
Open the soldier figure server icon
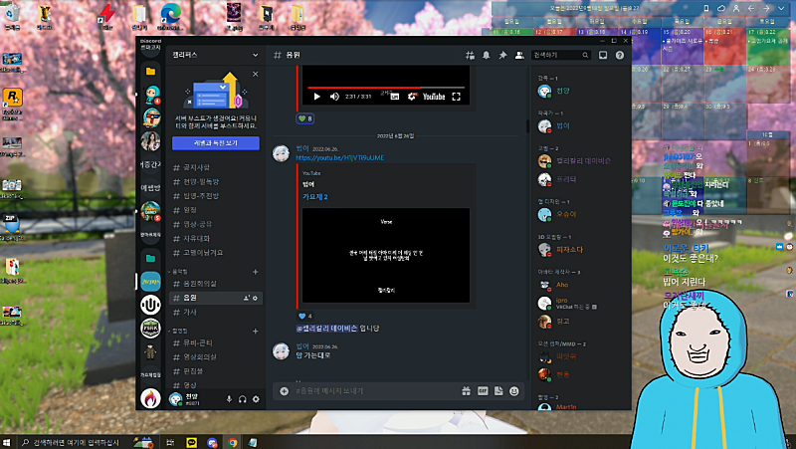point(151,351)
